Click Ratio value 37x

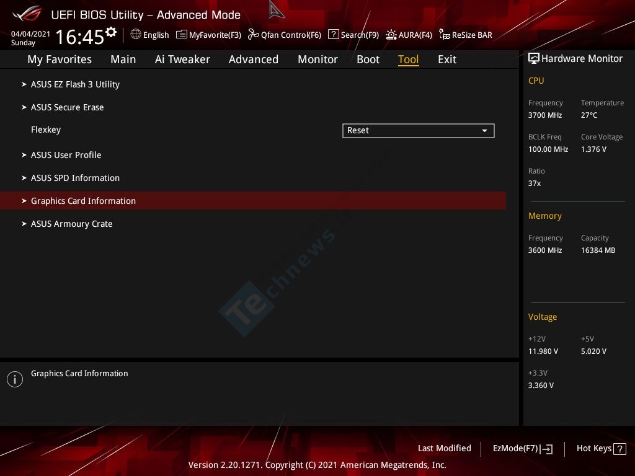534,183
